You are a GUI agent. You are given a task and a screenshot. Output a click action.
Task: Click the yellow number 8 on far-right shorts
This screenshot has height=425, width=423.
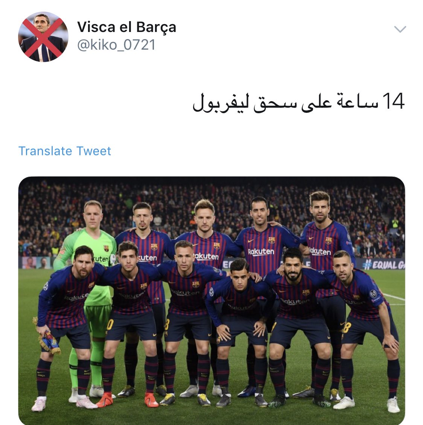pyautogui.click(x=347, y=328)
